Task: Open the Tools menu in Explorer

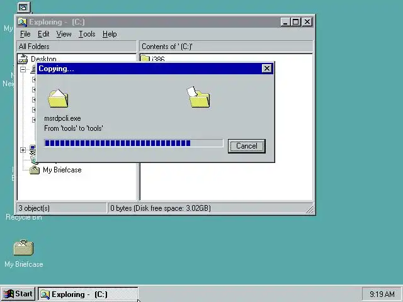Action: pos(87,34)
